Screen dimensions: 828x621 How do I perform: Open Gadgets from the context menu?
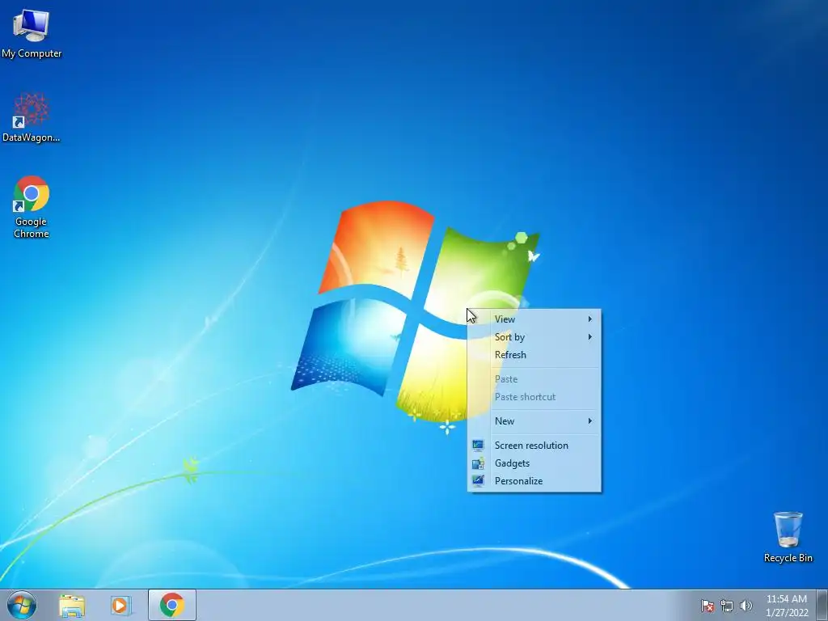click(534, 463)
